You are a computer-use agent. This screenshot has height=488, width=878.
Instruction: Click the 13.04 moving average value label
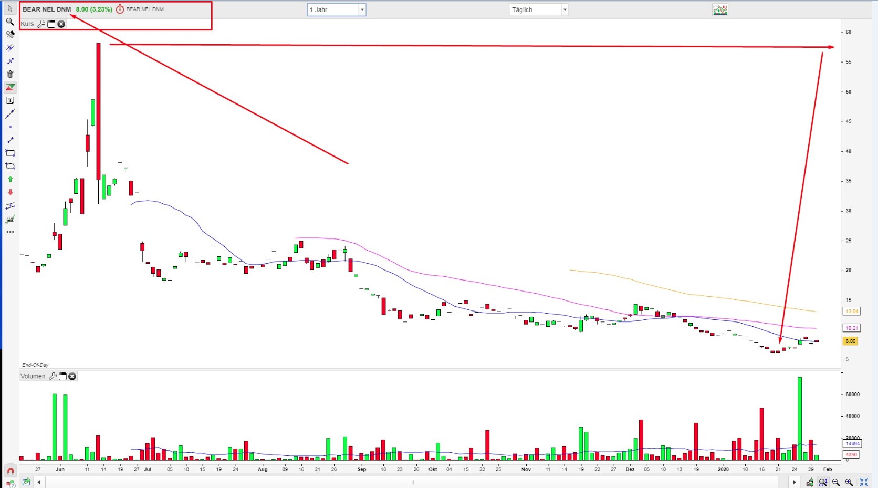pos(852,311)
